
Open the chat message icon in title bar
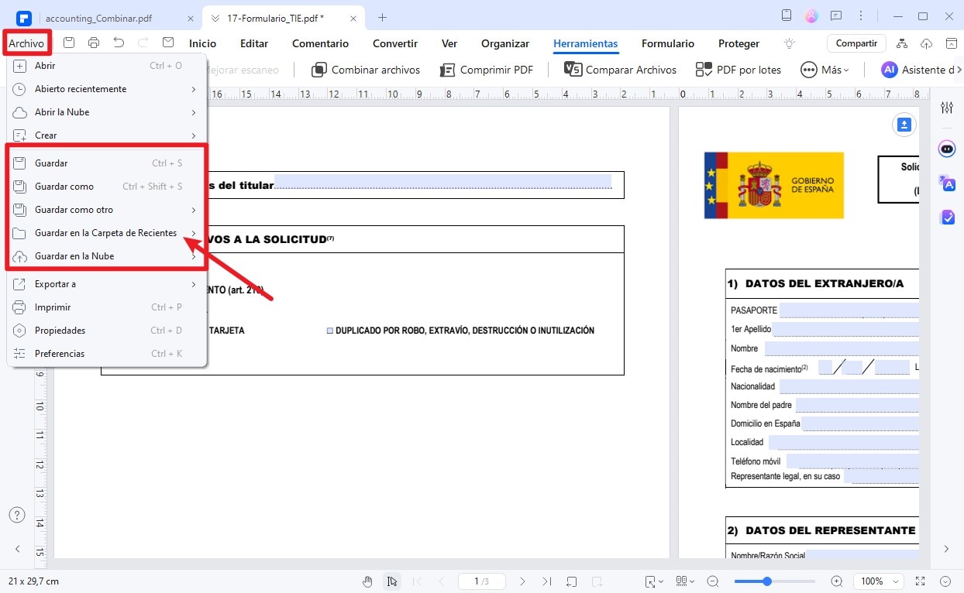[836, 16]
